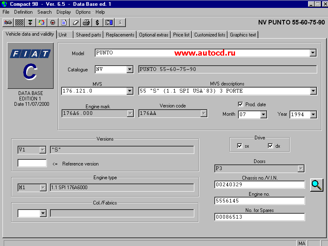Screen dimensions: 328x246
Task: Open the Options menu
Action: coord(83,12)
